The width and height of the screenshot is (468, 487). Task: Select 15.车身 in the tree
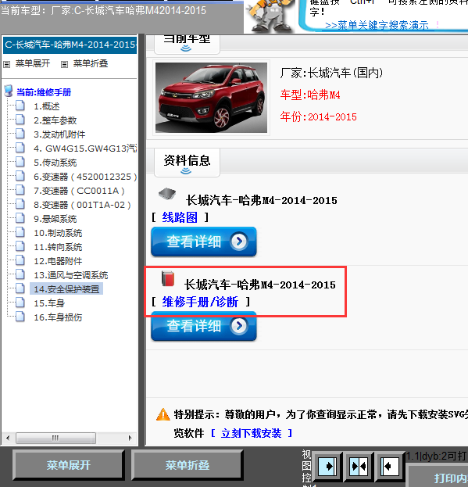click(49, 303)
